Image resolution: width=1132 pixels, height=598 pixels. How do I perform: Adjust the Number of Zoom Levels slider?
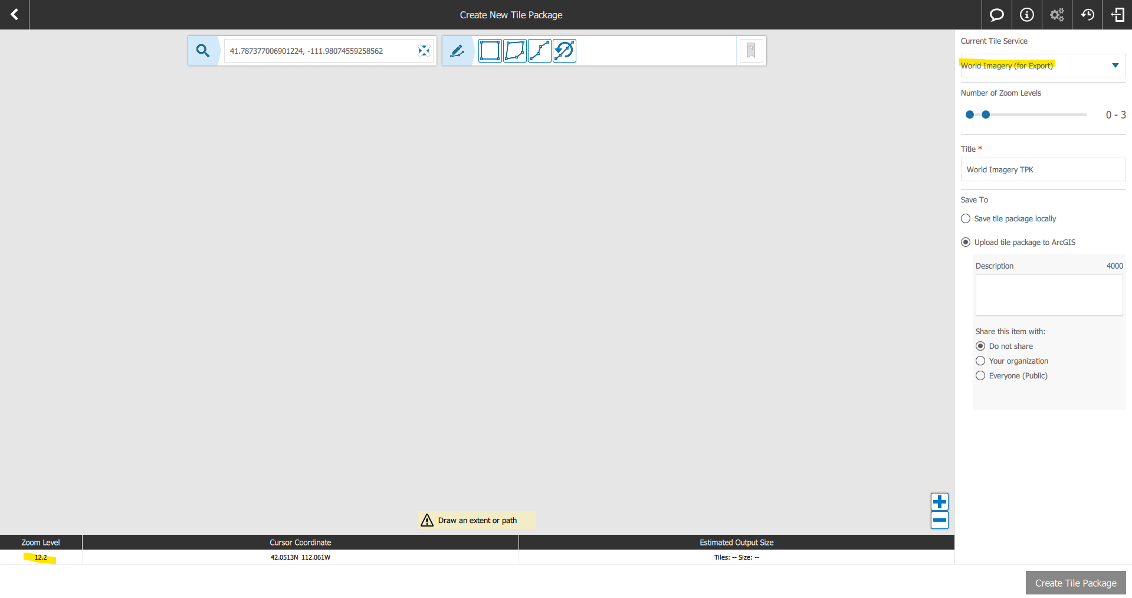985,115
